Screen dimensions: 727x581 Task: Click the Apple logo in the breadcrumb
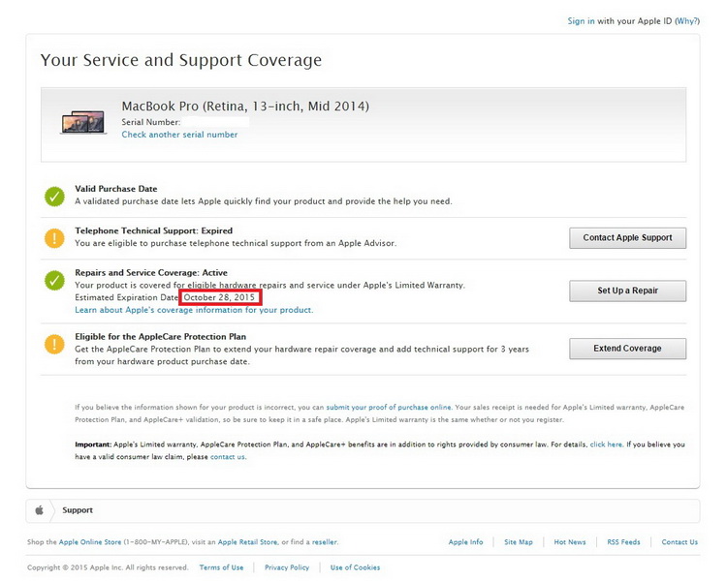pos(40,510)
